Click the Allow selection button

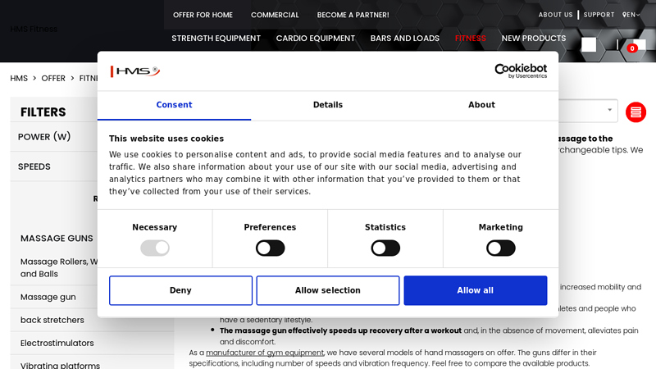point(328,290)
